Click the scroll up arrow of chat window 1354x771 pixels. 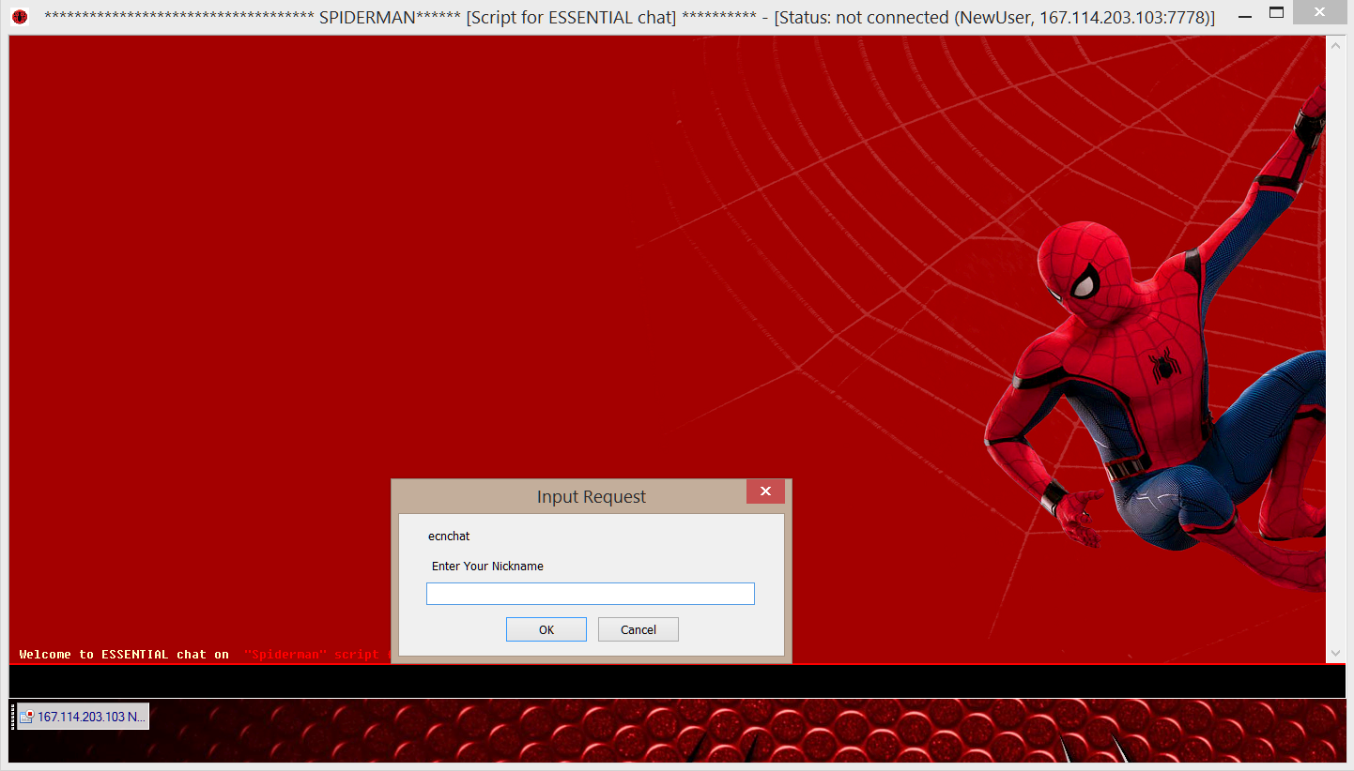tap(1335, 44)
